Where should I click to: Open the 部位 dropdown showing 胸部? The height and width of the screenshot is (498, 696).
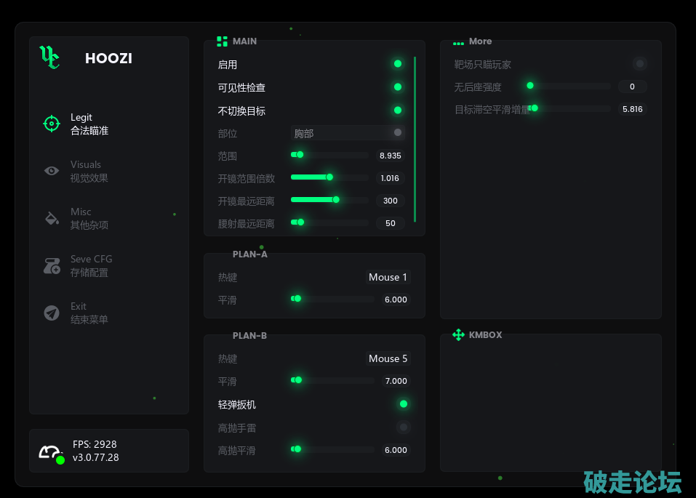tap(348, 133)
